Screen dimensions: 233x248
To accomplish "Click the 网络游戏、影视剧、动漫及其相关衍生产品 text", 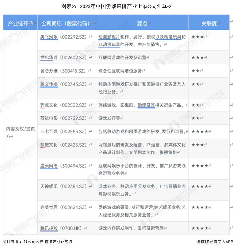I will pyautogui.click(x=141, y=105).
